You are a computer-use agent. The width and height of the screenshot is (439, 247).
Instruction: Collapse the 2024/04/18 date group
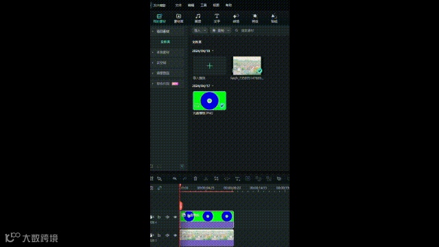point(213,51)
